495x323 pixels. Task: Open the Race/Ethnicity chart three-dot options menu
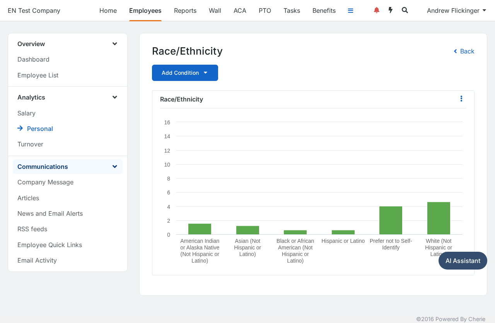click(461, 99)
